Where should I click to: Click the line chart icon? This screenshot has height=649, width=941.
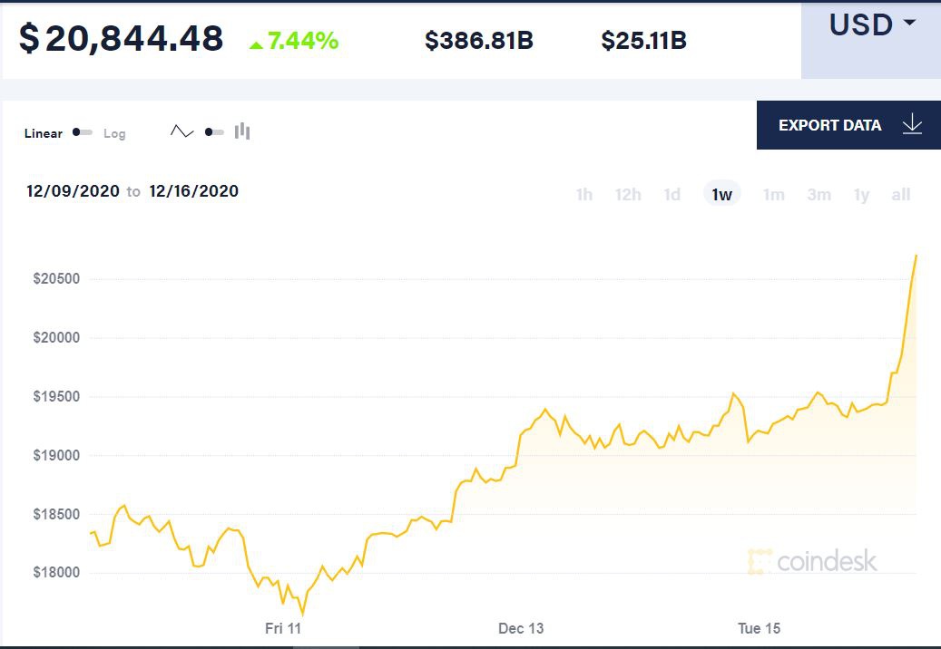(x=181, y=131)
